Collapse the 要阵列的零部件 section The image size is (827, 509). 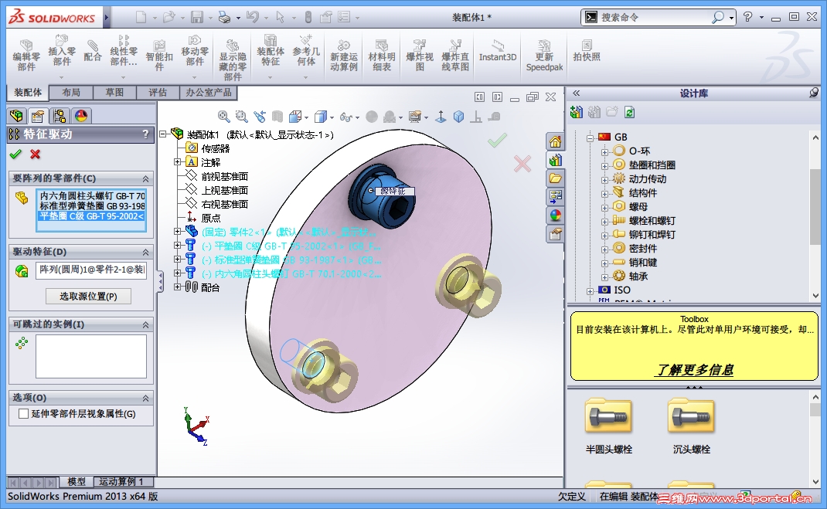tap(145, 178)
